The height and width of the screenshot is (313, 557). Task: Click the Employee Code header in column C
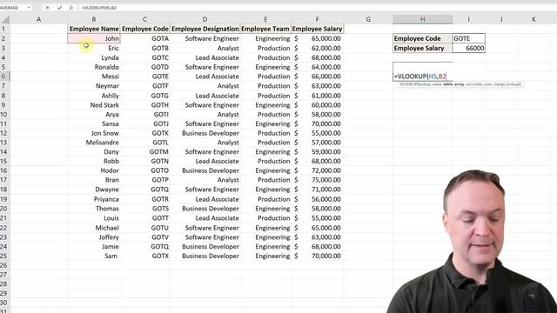[145, 29]
